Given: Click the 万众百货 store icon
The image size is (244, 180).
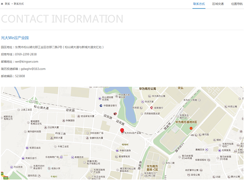Looking at the screenshot, I should [x=11, y=167].
